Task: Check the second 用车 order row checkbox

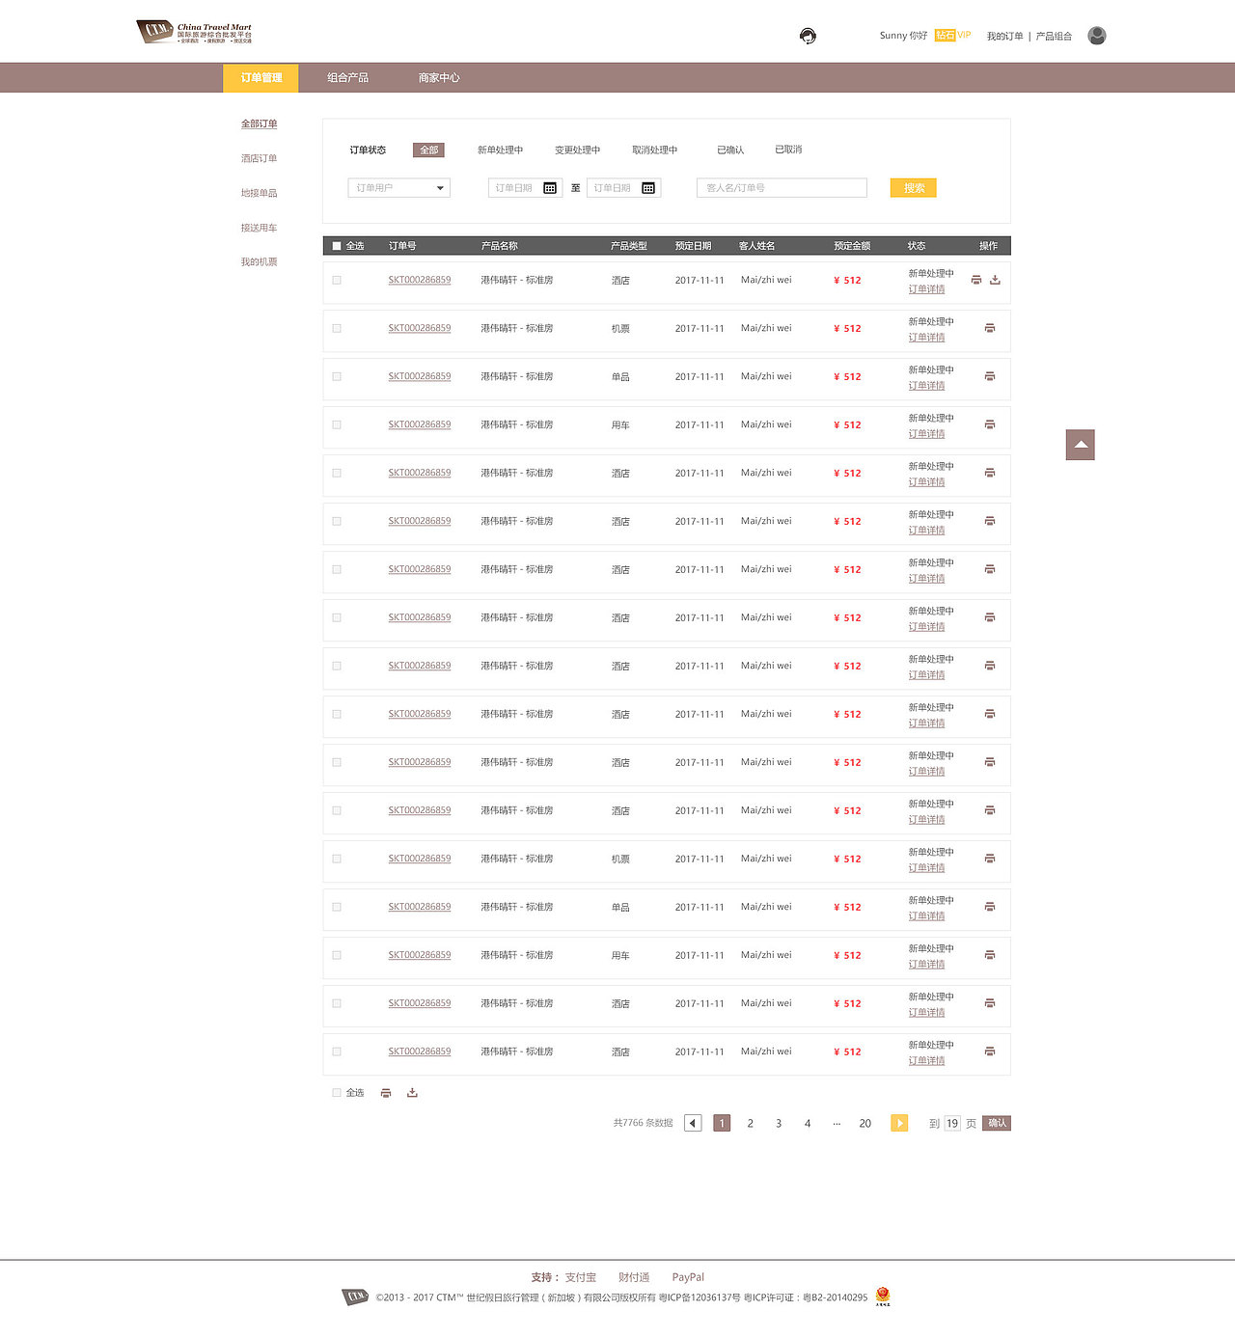Action: (337, 955)
